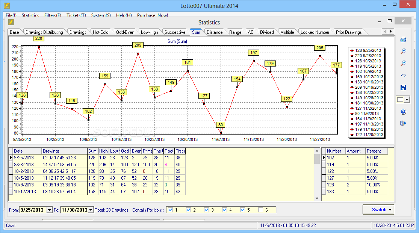Click the Drawings column header
Viewport: 419px width, 233px height.
tap(65, 151)
